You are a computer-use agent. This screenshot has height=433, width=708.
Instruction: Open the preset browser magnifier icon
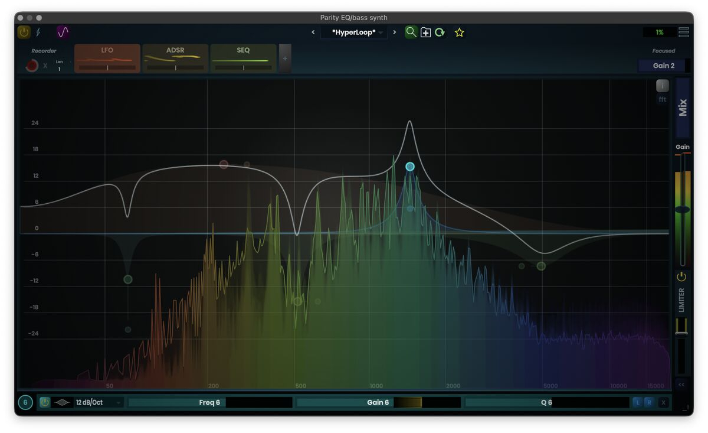(411, 32)
